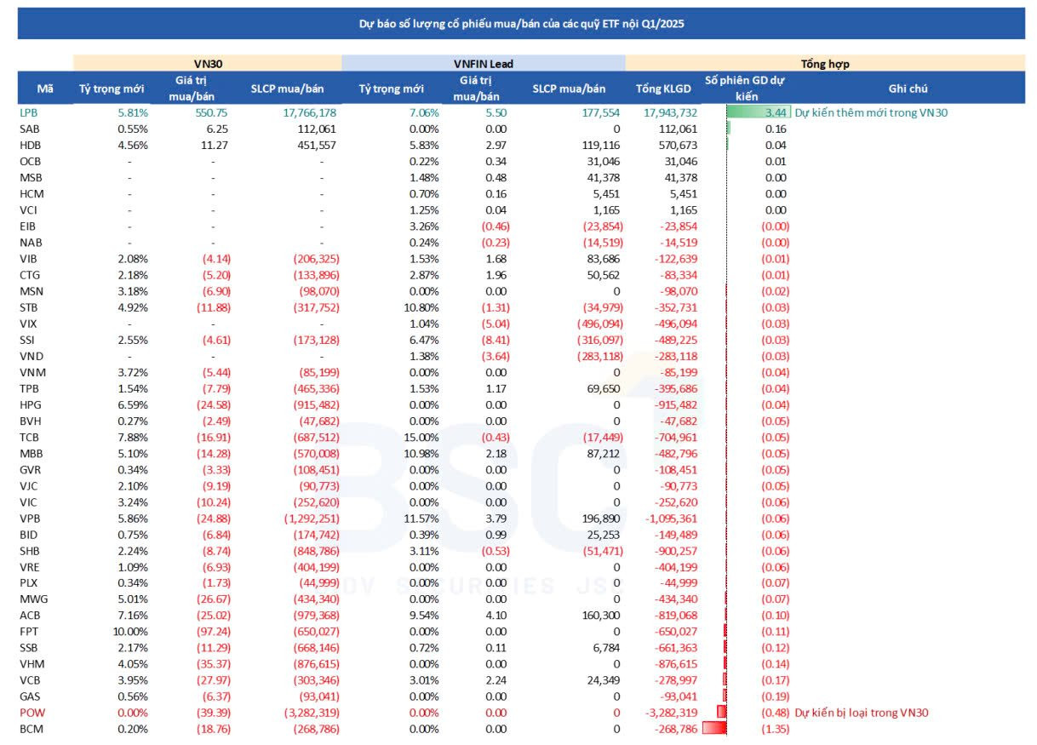Viewport: 1037px width, 745px height.
Task: Click the Tỷ trọng mới header under VNFIN Lead
Action: click(x=392, y=89)
